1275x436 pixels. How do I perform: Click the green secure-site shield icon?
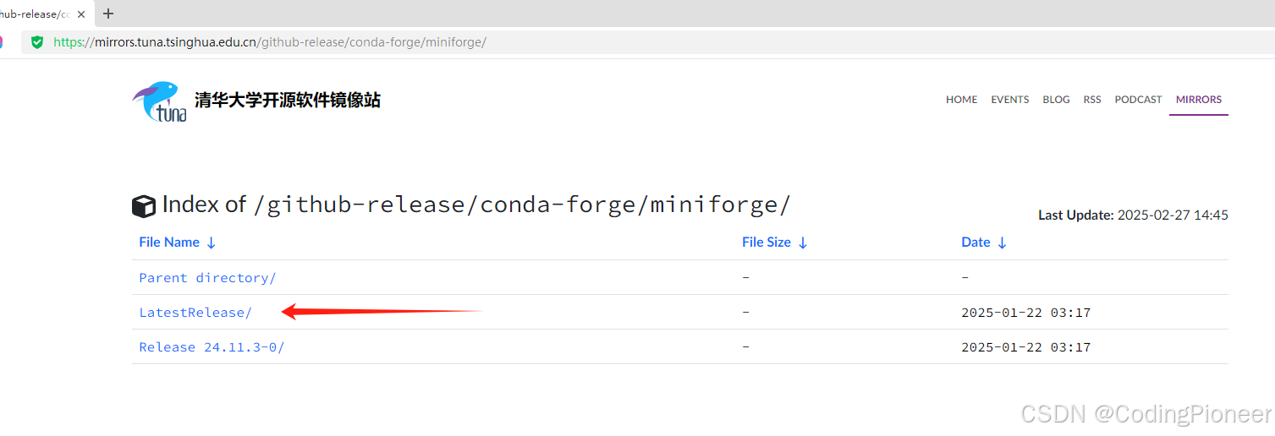(36, 41)
